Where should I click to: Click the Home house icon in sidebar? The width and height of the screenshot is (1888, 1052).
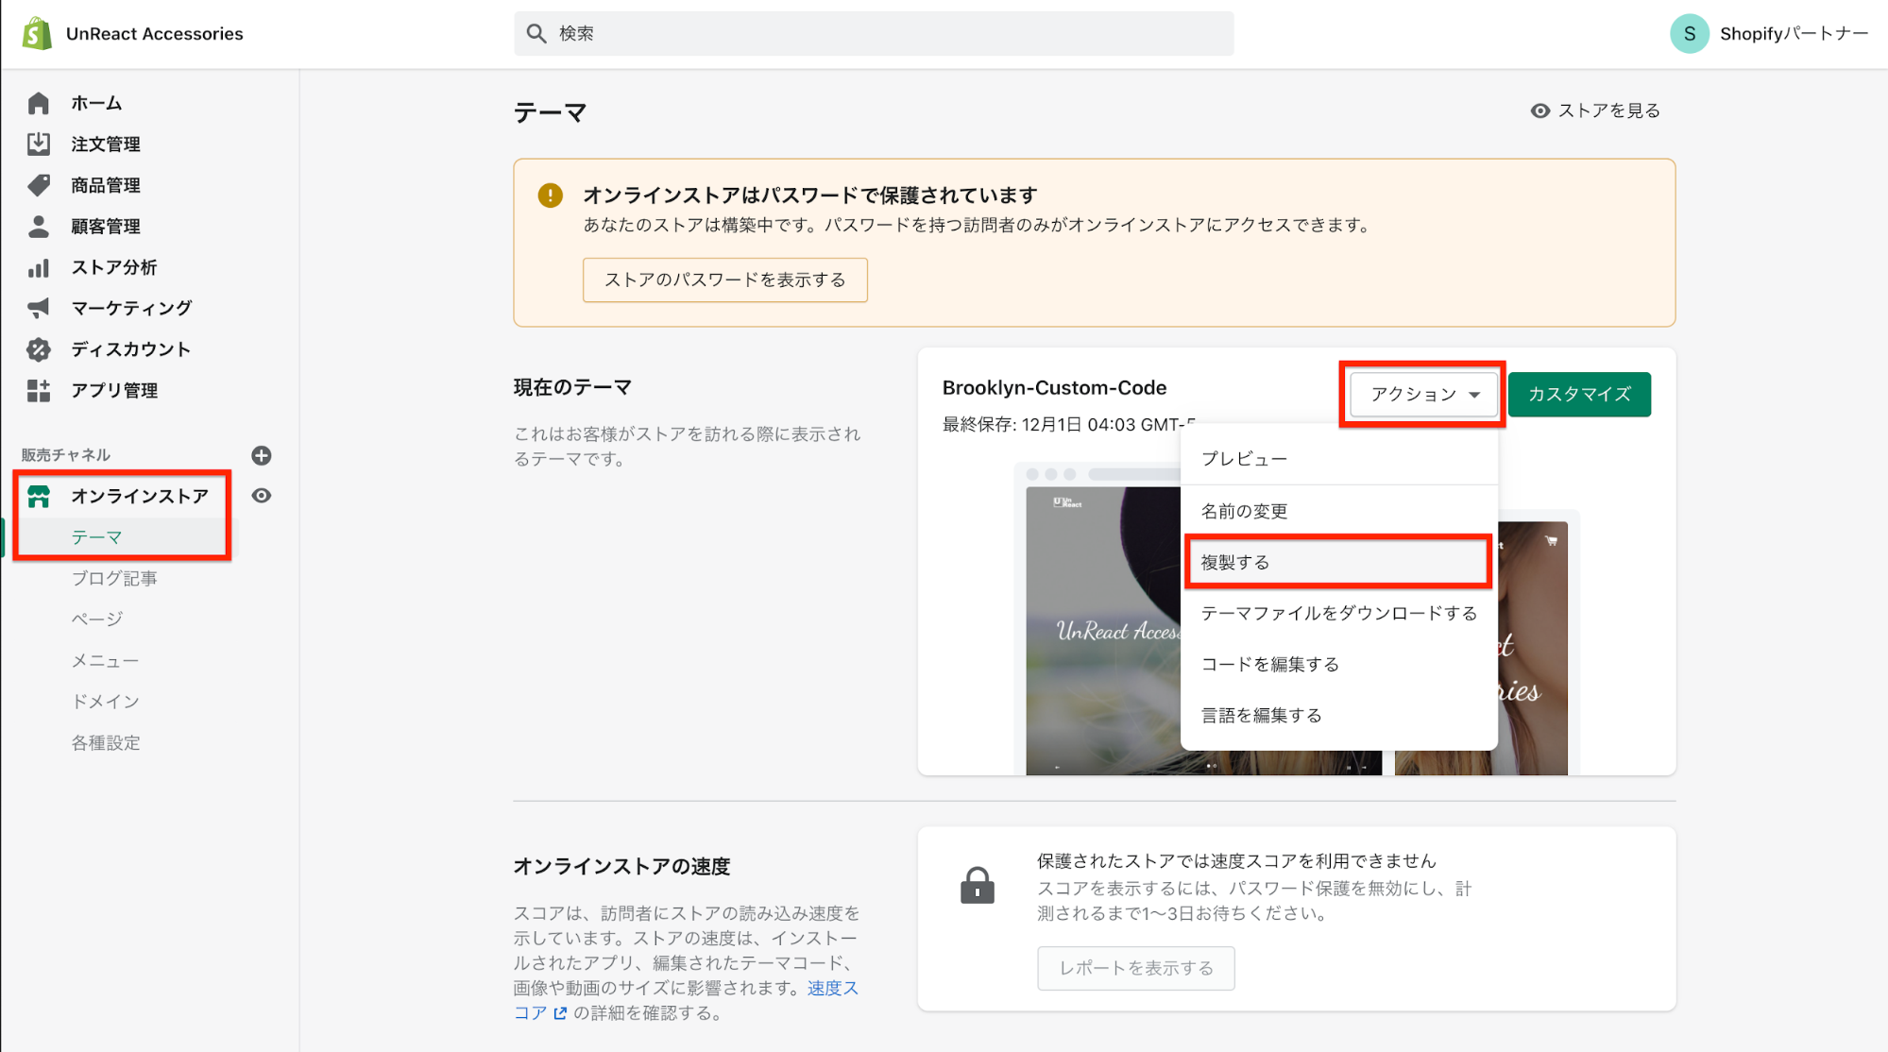point(39,103)
